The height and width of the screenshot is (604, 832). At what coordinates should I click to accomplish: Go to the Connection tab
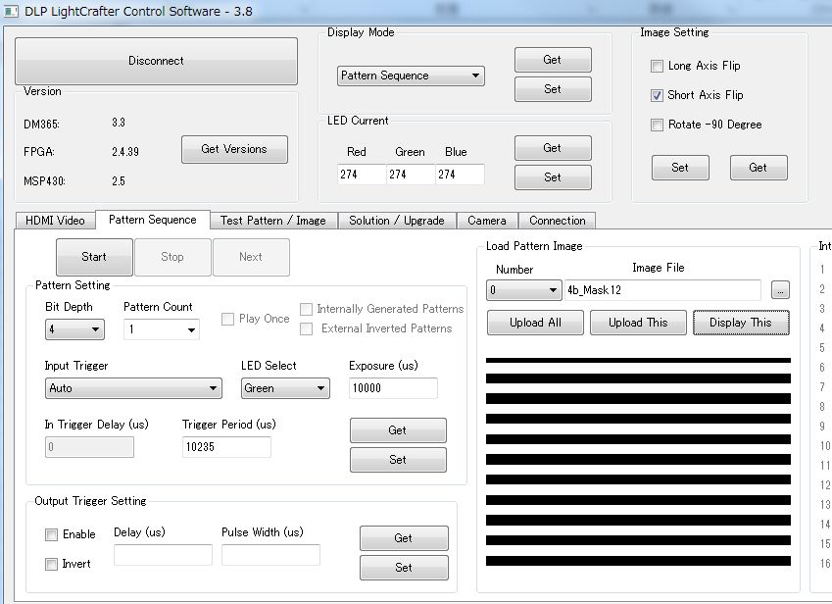point(558,221)
